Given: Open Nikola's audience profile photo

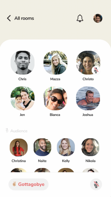Looking at the screenshot, I should (90, 147).
